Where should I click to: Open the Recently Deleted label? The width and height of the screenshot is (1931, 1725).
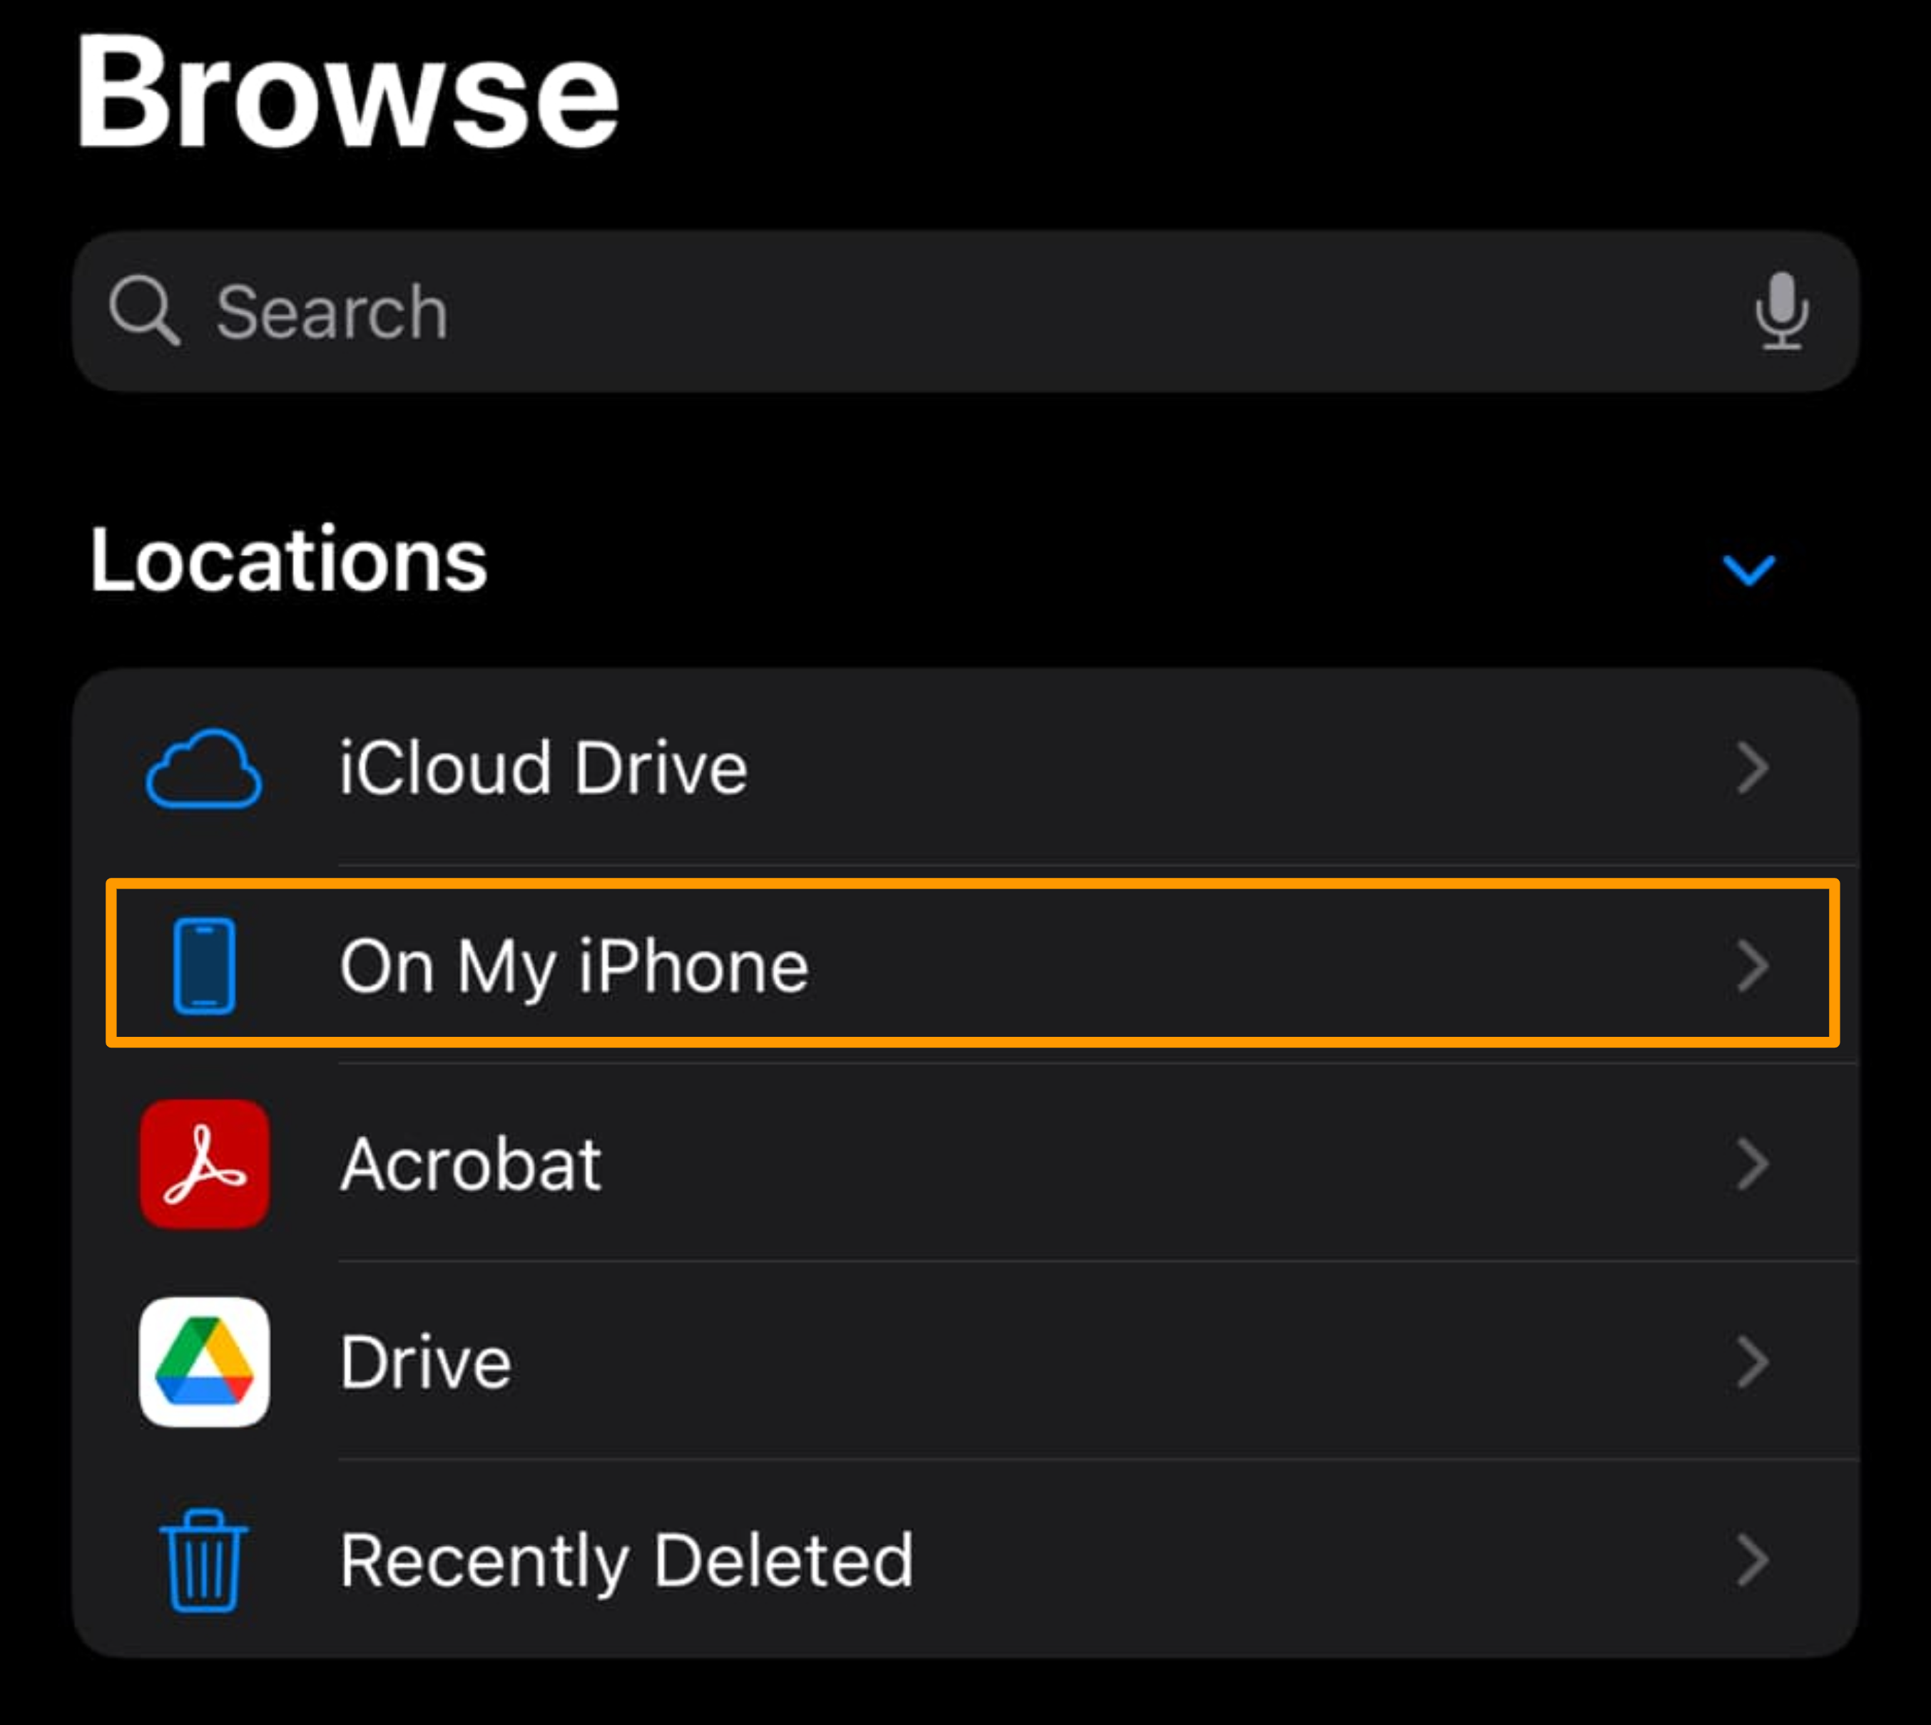(626, 1560)
